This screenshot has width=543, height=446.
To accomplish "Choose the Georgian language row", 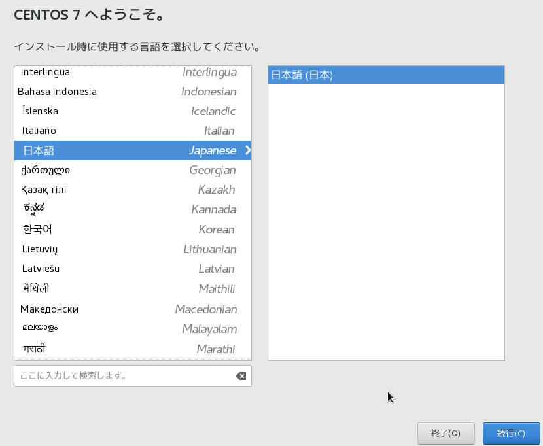I will (133, 170).
